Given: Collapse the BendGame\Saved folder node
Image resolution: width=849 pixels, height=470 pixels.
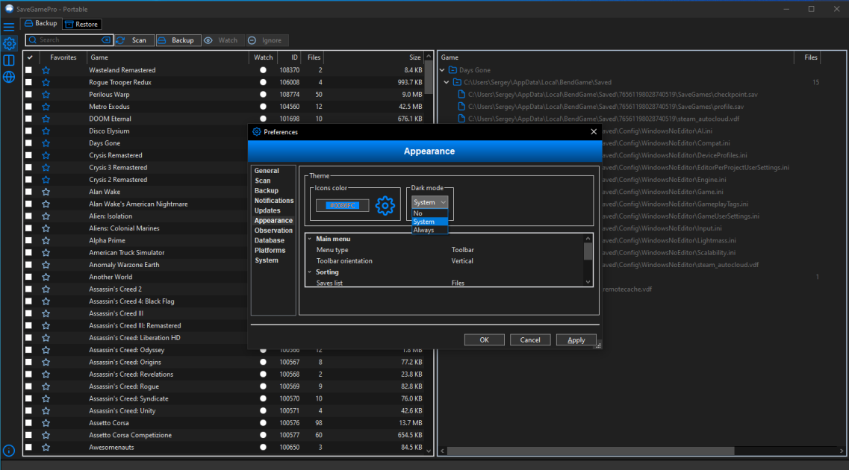Looking at the screenshot, I should (x=447, y=82).
